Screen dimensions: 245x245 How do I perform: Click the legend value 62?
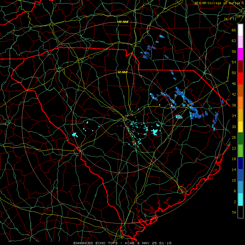click(234, 41)
